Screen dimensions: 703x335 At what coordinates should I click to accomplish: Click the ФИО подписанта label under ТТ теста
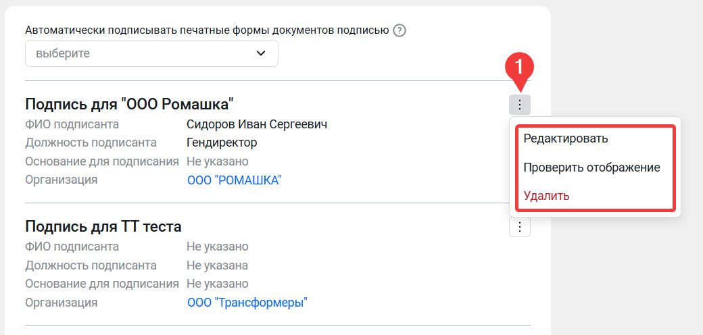point(72,247)
